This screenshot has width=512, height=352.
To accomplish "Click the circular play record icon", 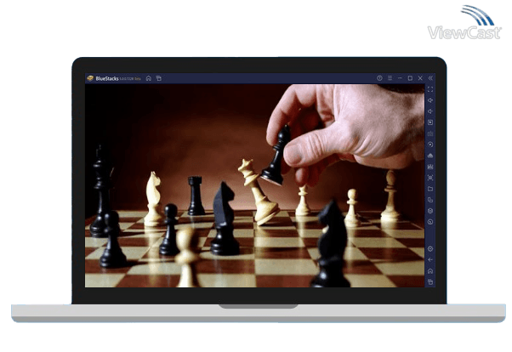I will pos(430,145).
